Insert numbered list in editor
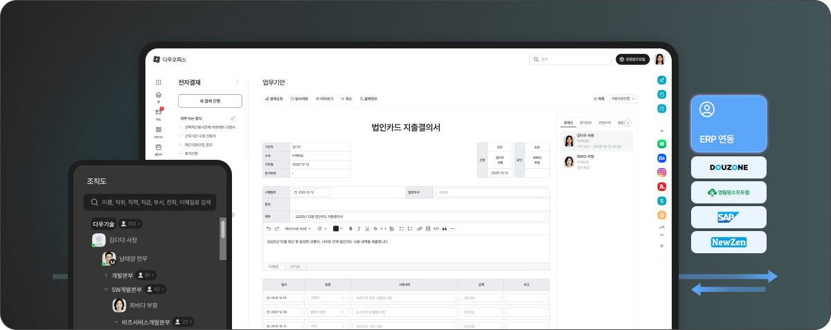The image size is (831, 330). 410,228
